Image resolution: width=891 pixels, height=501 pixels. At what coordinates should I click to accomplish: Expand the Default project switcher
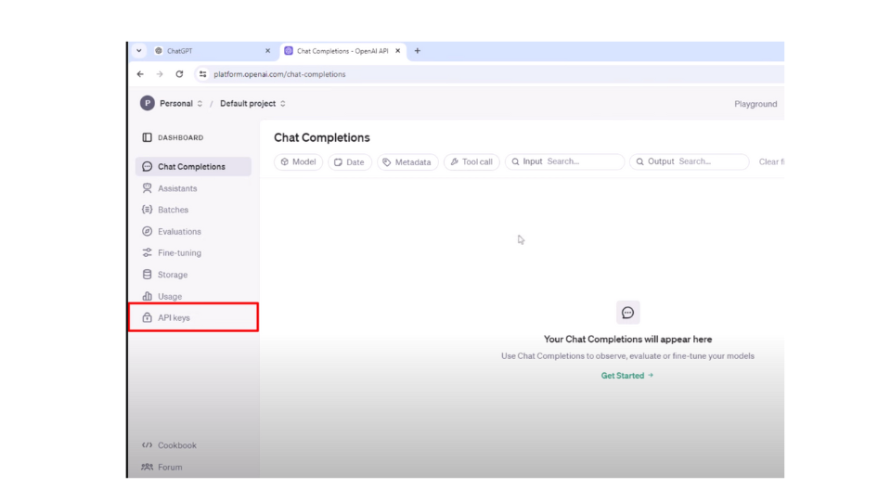tap(252, 103)
